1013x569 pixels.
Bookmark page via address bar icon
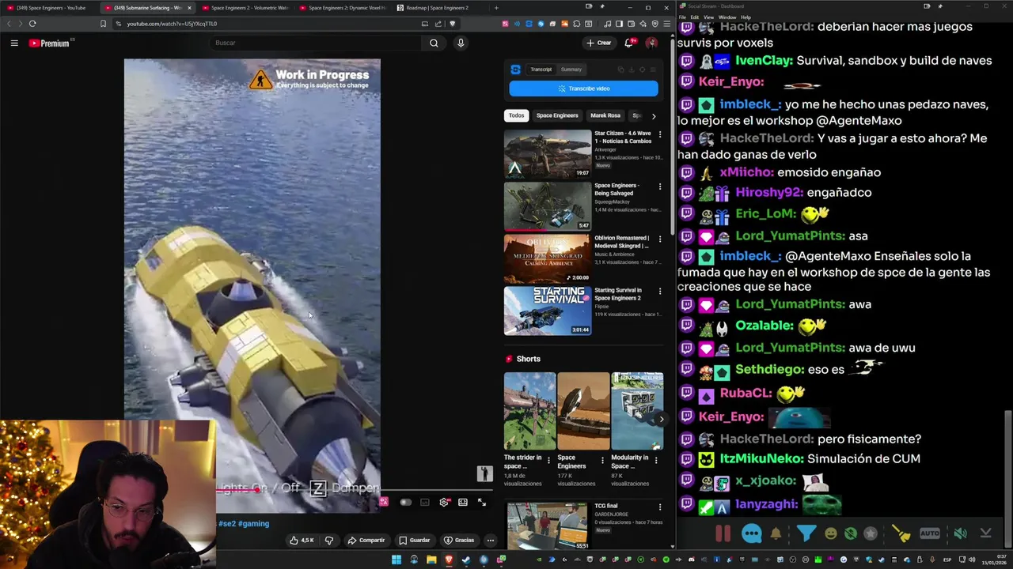(x=103, y=24)
